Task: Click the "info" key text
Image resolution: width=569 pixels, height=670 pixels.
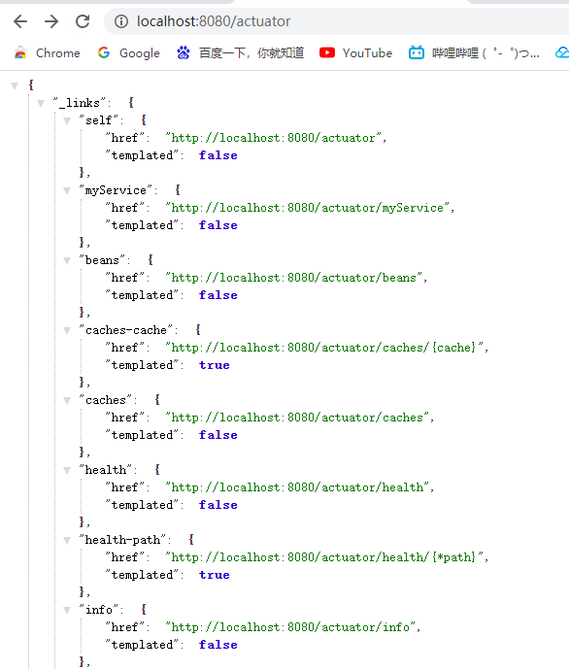Action: [99, 610]
